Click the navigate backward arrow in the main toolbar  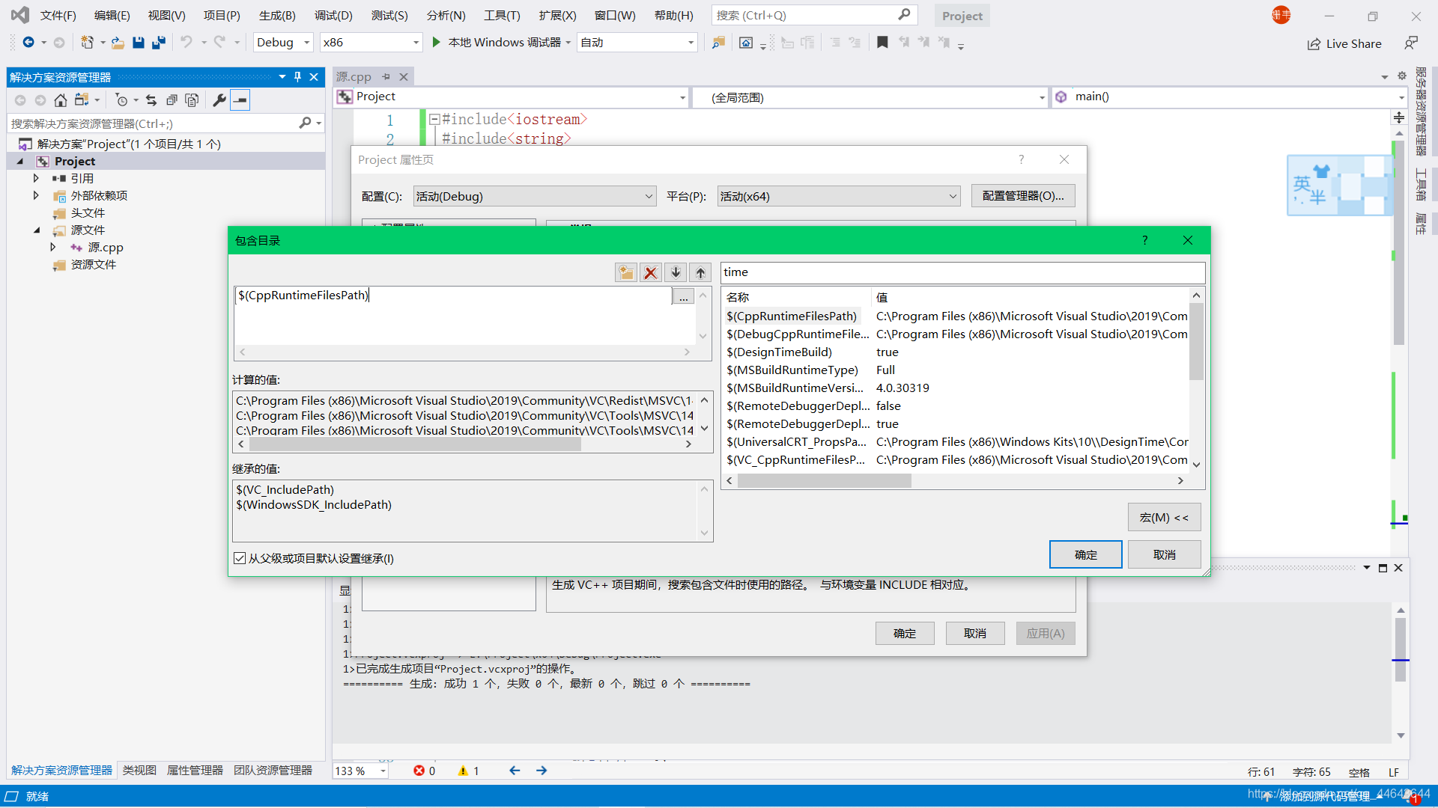coord(28,43)
